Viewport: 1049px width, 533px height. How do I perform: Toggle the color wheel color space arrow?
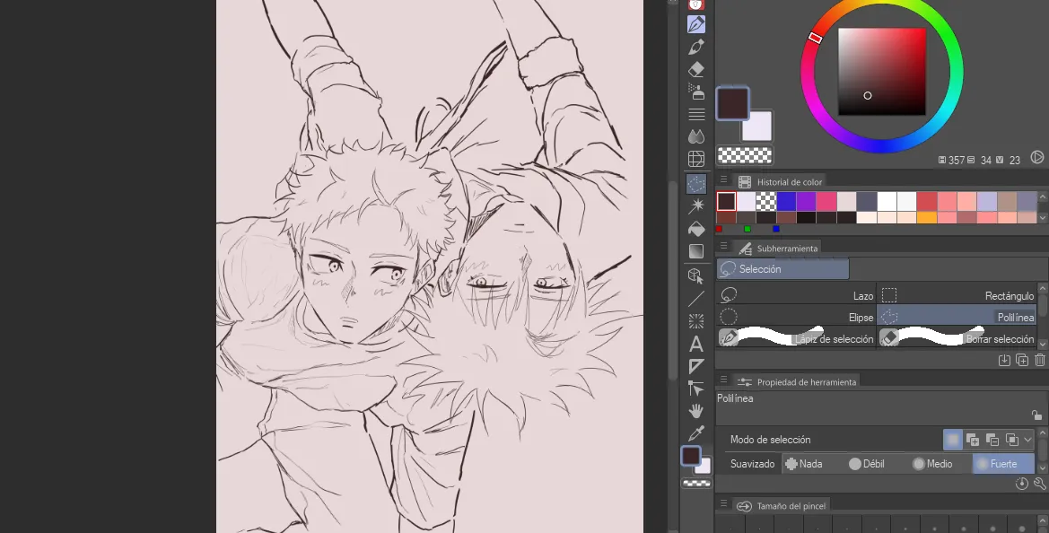click(1036, 157)
